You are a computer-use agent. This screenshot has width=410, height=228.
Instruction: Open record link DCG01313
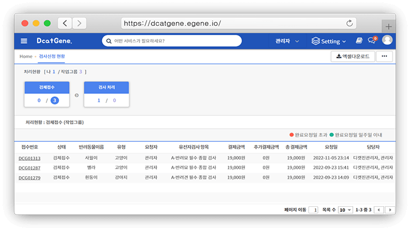[30, 158]
